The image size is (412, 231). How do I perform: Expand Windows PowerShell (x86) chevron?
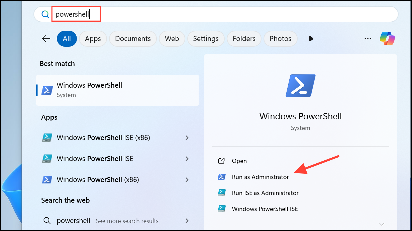(187, 180)
